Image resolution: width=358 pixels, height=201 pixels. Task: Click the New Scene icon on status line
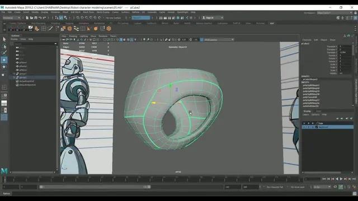27,18
